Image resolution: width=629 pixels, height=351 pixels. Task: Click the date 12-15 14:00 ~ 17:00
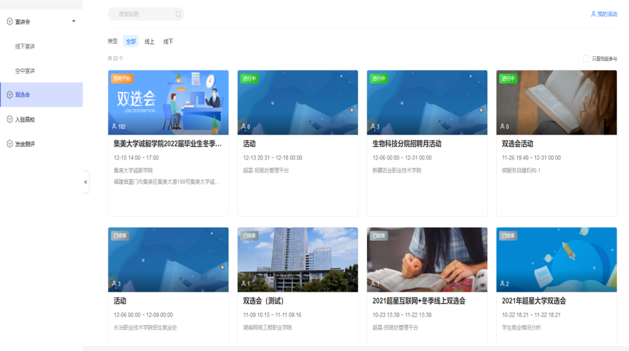(x=136, y=158)
